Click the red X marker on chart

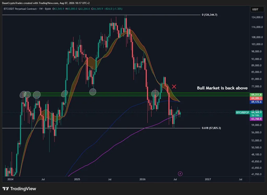point(174,86)
